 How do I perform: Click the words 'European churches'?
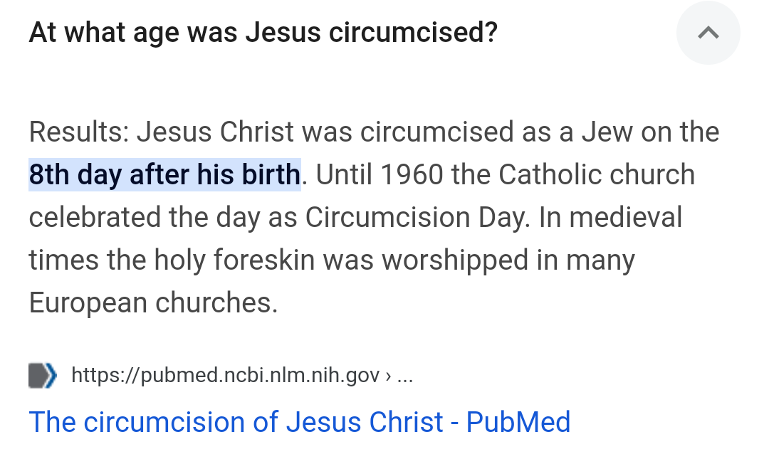pyautogui.click(x=152, y=302)
